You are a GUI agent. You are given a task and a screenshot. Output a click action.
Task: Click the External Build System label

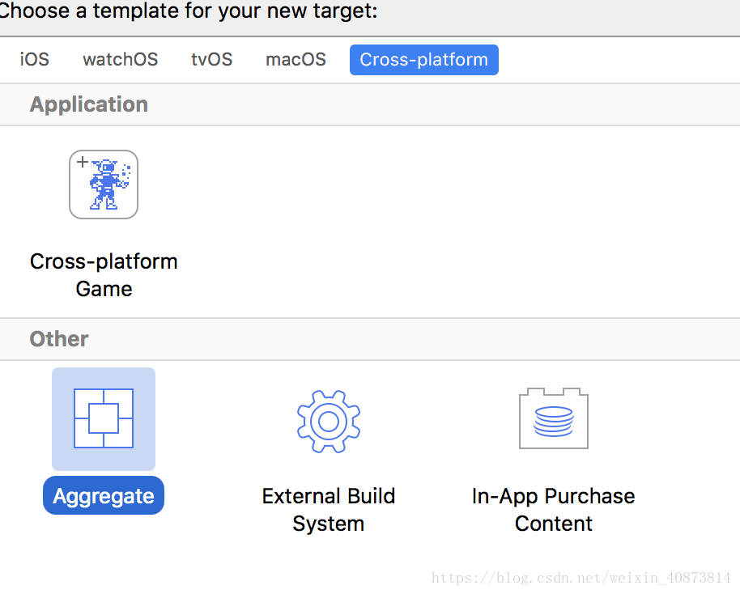click(x=329, y=510)
